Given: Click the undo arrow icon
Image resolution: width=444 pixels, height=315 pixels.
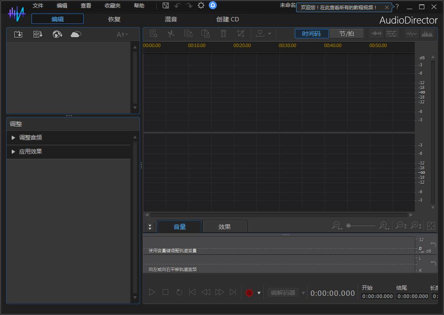Looking at the screenshot, I should point(178,5).
